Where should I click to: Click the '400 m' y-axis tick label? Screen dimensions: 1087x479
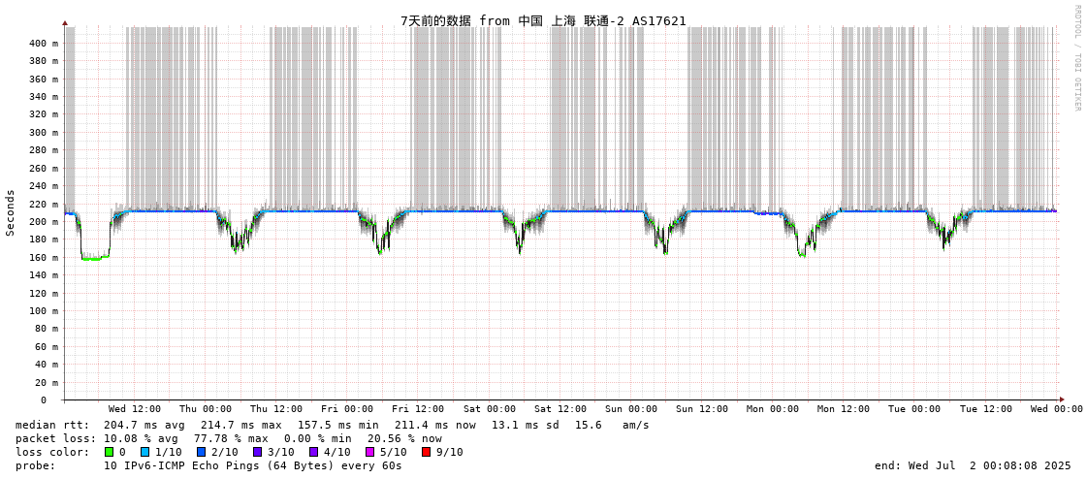pos(44,43)
